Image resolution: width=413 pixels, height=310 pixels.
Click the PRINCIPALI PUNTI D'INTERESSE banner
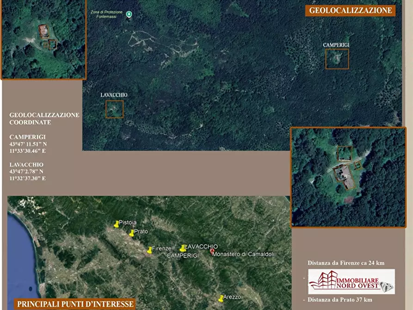(x=75, y=304)
